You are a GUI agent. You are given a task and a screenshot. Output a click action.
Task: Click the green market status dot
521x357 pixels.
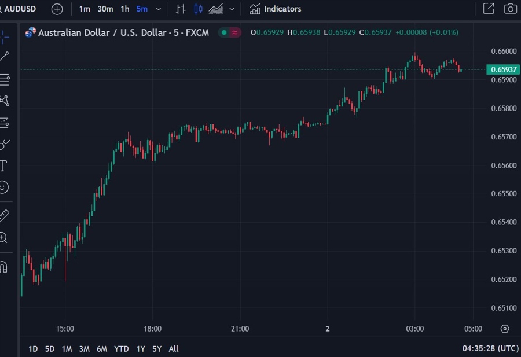pyautogui.click(x=224, y=32)
